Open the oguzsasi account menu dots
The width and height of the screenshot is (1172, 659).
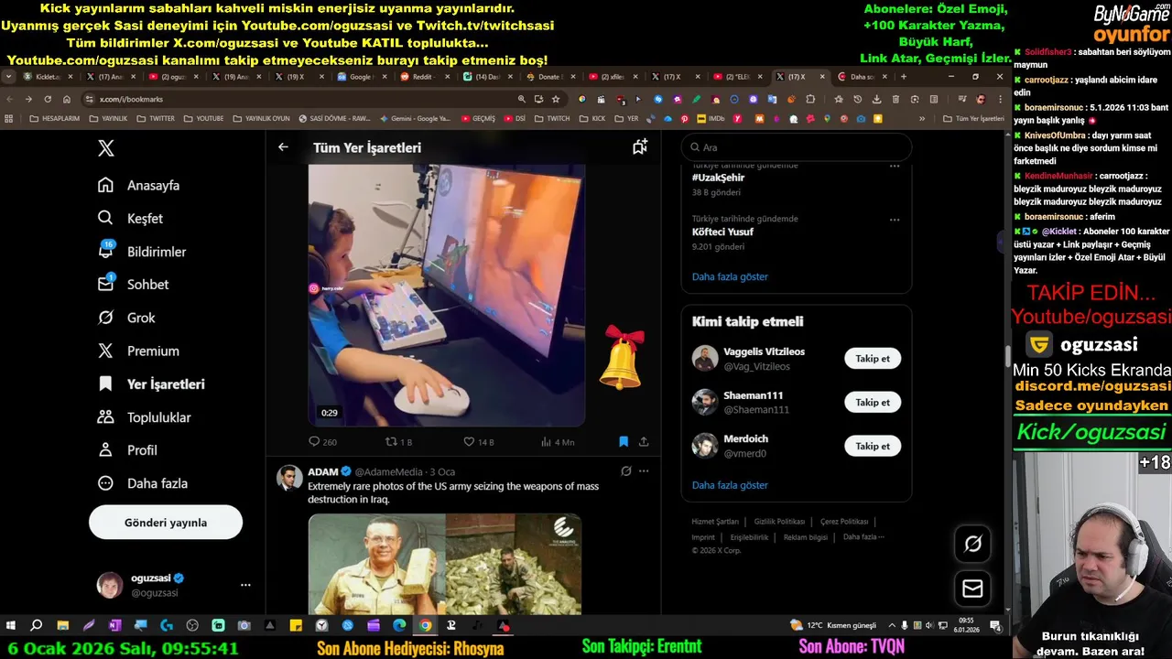tap(245, 585)
